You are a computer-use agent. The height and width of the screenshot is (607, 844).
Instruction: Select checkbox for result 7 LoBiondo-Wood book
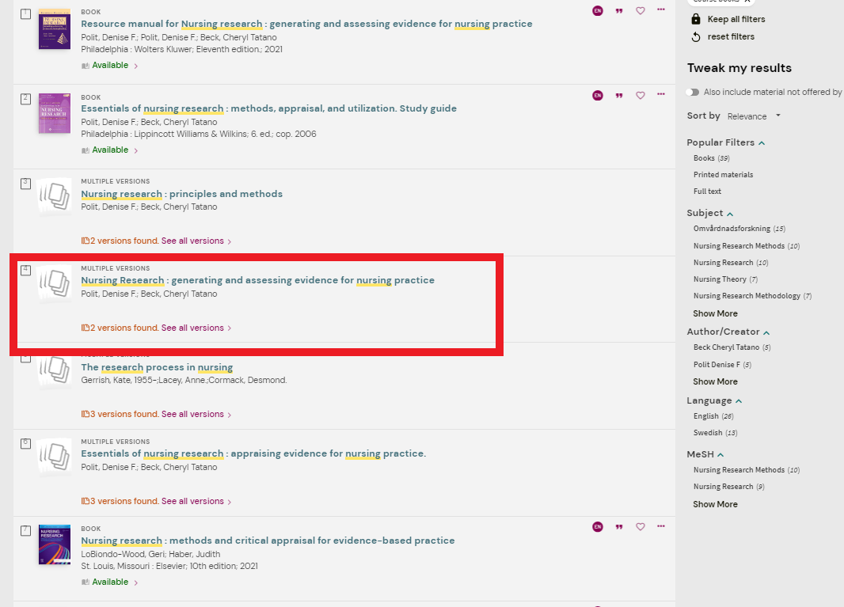click(25, 530)
